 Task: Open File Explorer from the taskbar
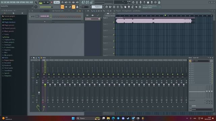click(108, 118)
